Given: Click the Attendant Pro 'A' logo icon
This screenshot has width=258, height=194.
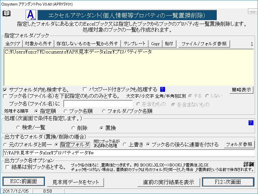Looking at the screenshot, I should click(x=31, y=15).
